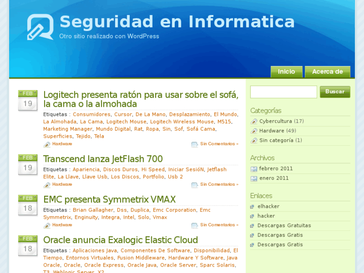Select the Consumidores tag

92,114
